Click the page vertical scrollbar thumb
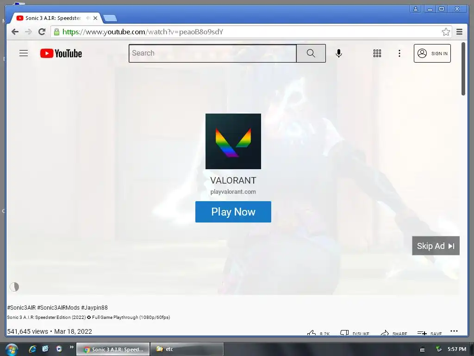This screenshot has height=356, width=474. (463, 69)
